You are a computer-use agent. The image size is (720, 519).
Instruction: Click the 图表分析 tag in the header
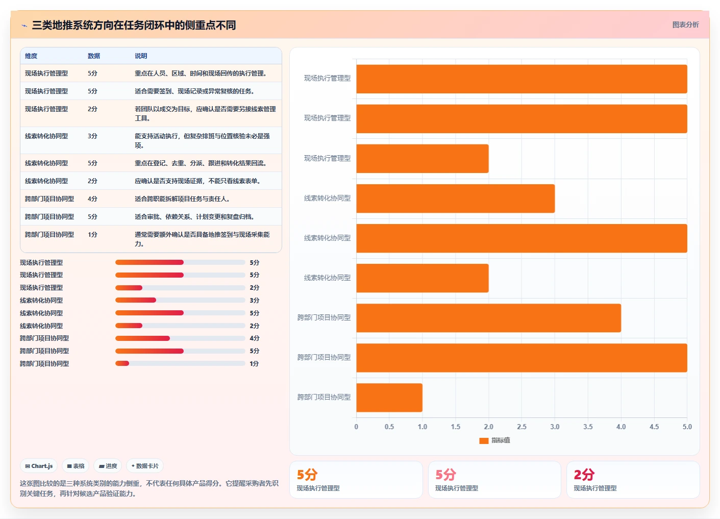click(685, 24)
